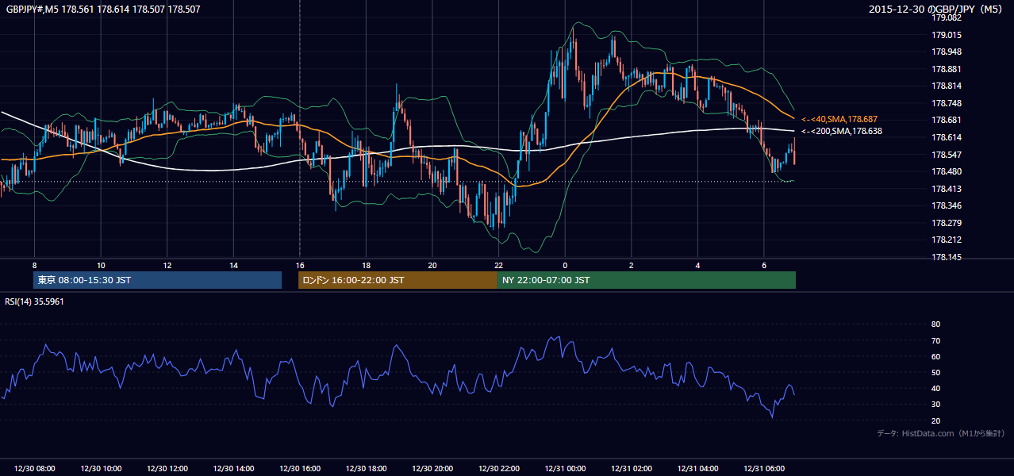Image resolution: width=1014 pixels, height=476 pixels.
Task: Click price axis value 178.346
Action: (x=947, y=205)
